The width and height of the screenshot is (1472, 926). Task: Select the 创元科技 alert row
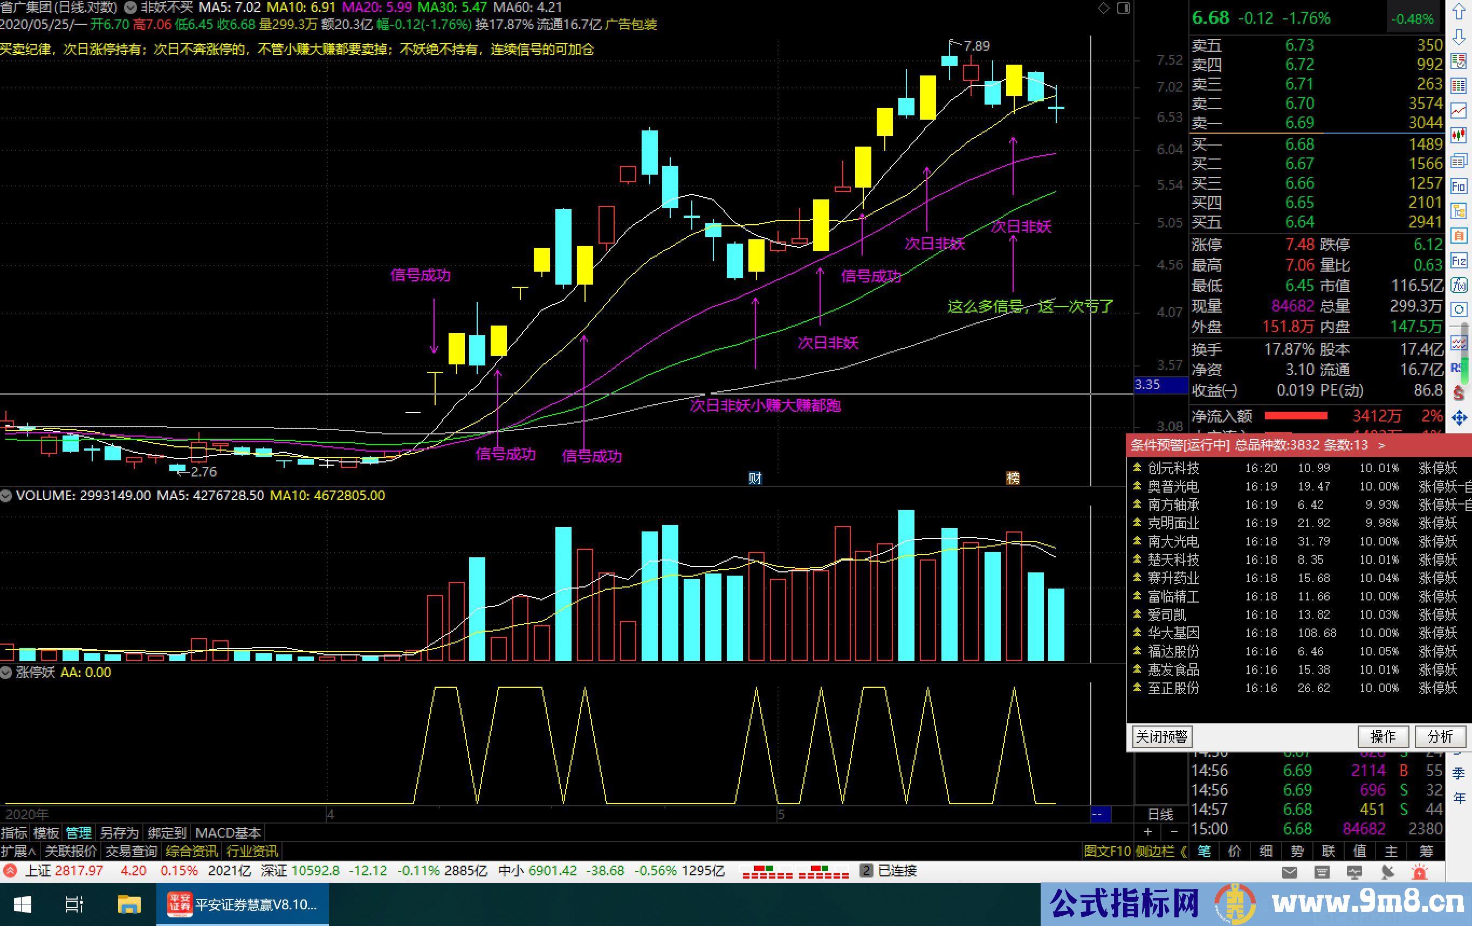[x=1299, y=468]
